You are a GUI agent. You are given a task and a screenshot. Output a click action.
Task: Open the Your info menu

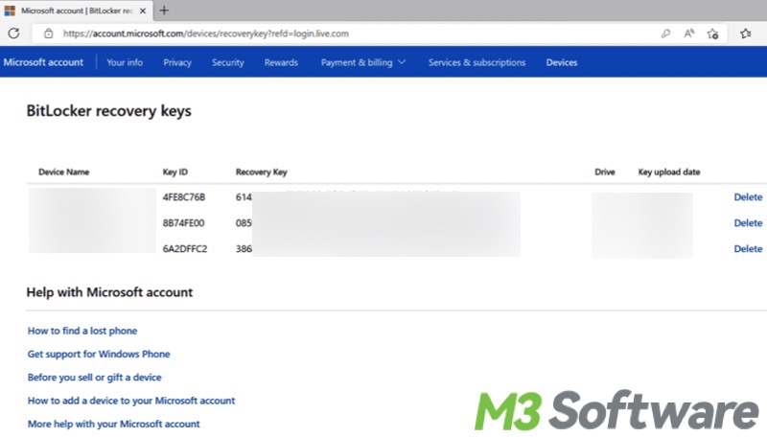point(125,62)
